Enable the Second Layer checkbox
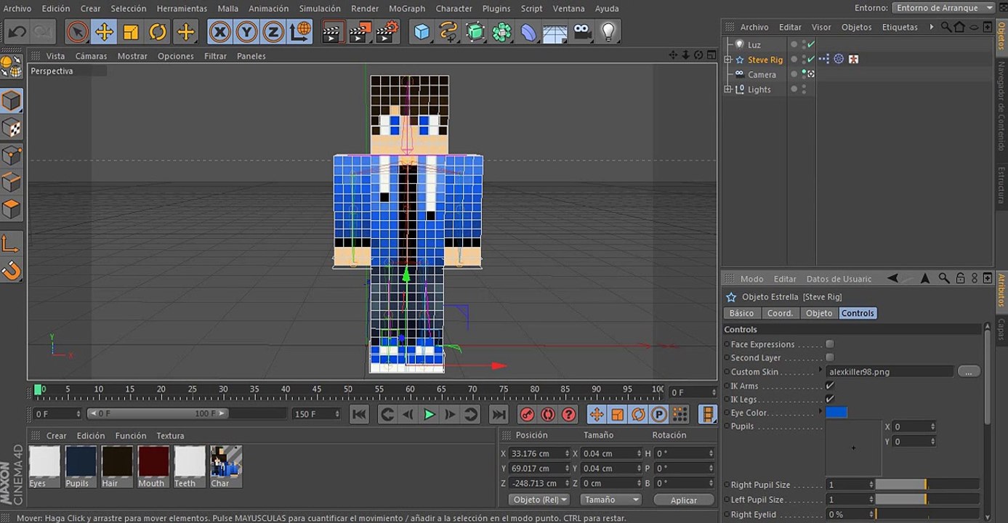 830,357
